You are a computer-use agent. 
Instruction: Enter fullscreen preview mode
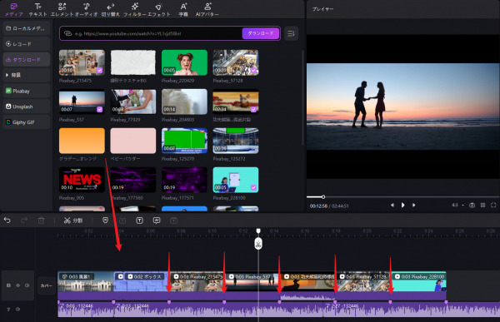tap(493, 206)
